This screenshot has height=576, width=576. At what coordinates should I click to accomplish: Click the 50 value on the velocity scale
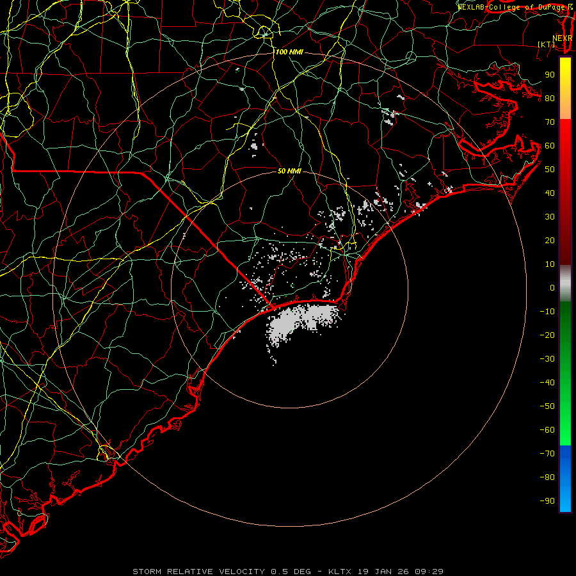click(550, 170)
